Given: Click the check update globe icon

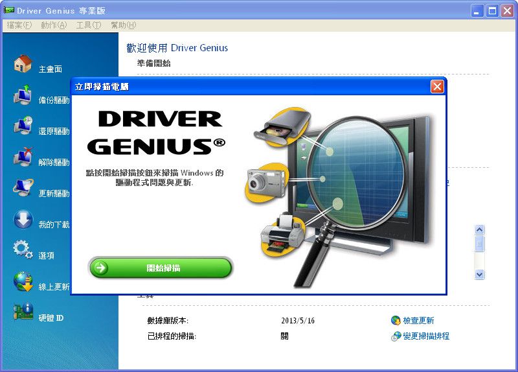Looking at the screenshot, I should pyautogui.click(x=396, y=320).
